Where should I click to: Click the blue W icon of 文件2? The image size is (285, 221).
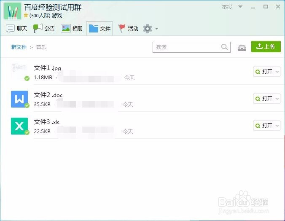(x=19, y=99)
